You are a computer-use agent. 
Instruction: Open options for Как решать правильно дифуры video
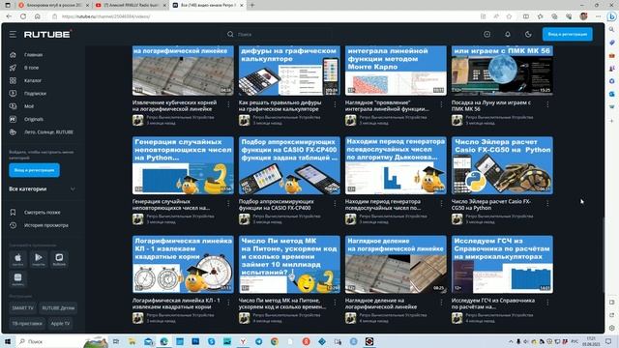(335, 104)
